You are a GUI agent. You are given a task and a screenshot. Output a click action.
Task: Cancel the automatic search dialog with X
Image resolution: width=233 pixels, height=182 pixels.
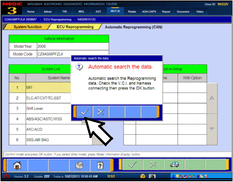101,112
